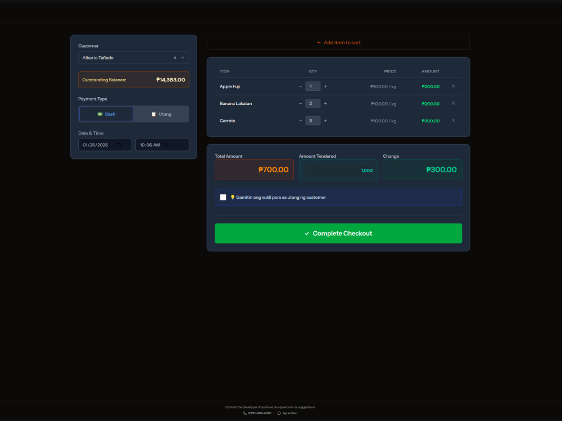Click the QTY column header
Viewport: 562px width, 421px height.
click(313, 72)
